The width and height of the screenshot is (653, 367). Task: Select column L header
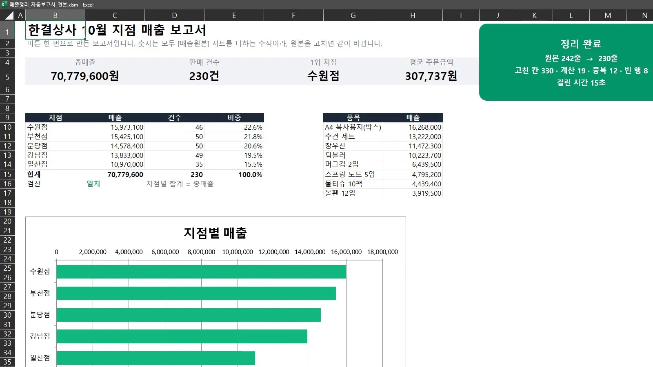[x=571, y=15]
